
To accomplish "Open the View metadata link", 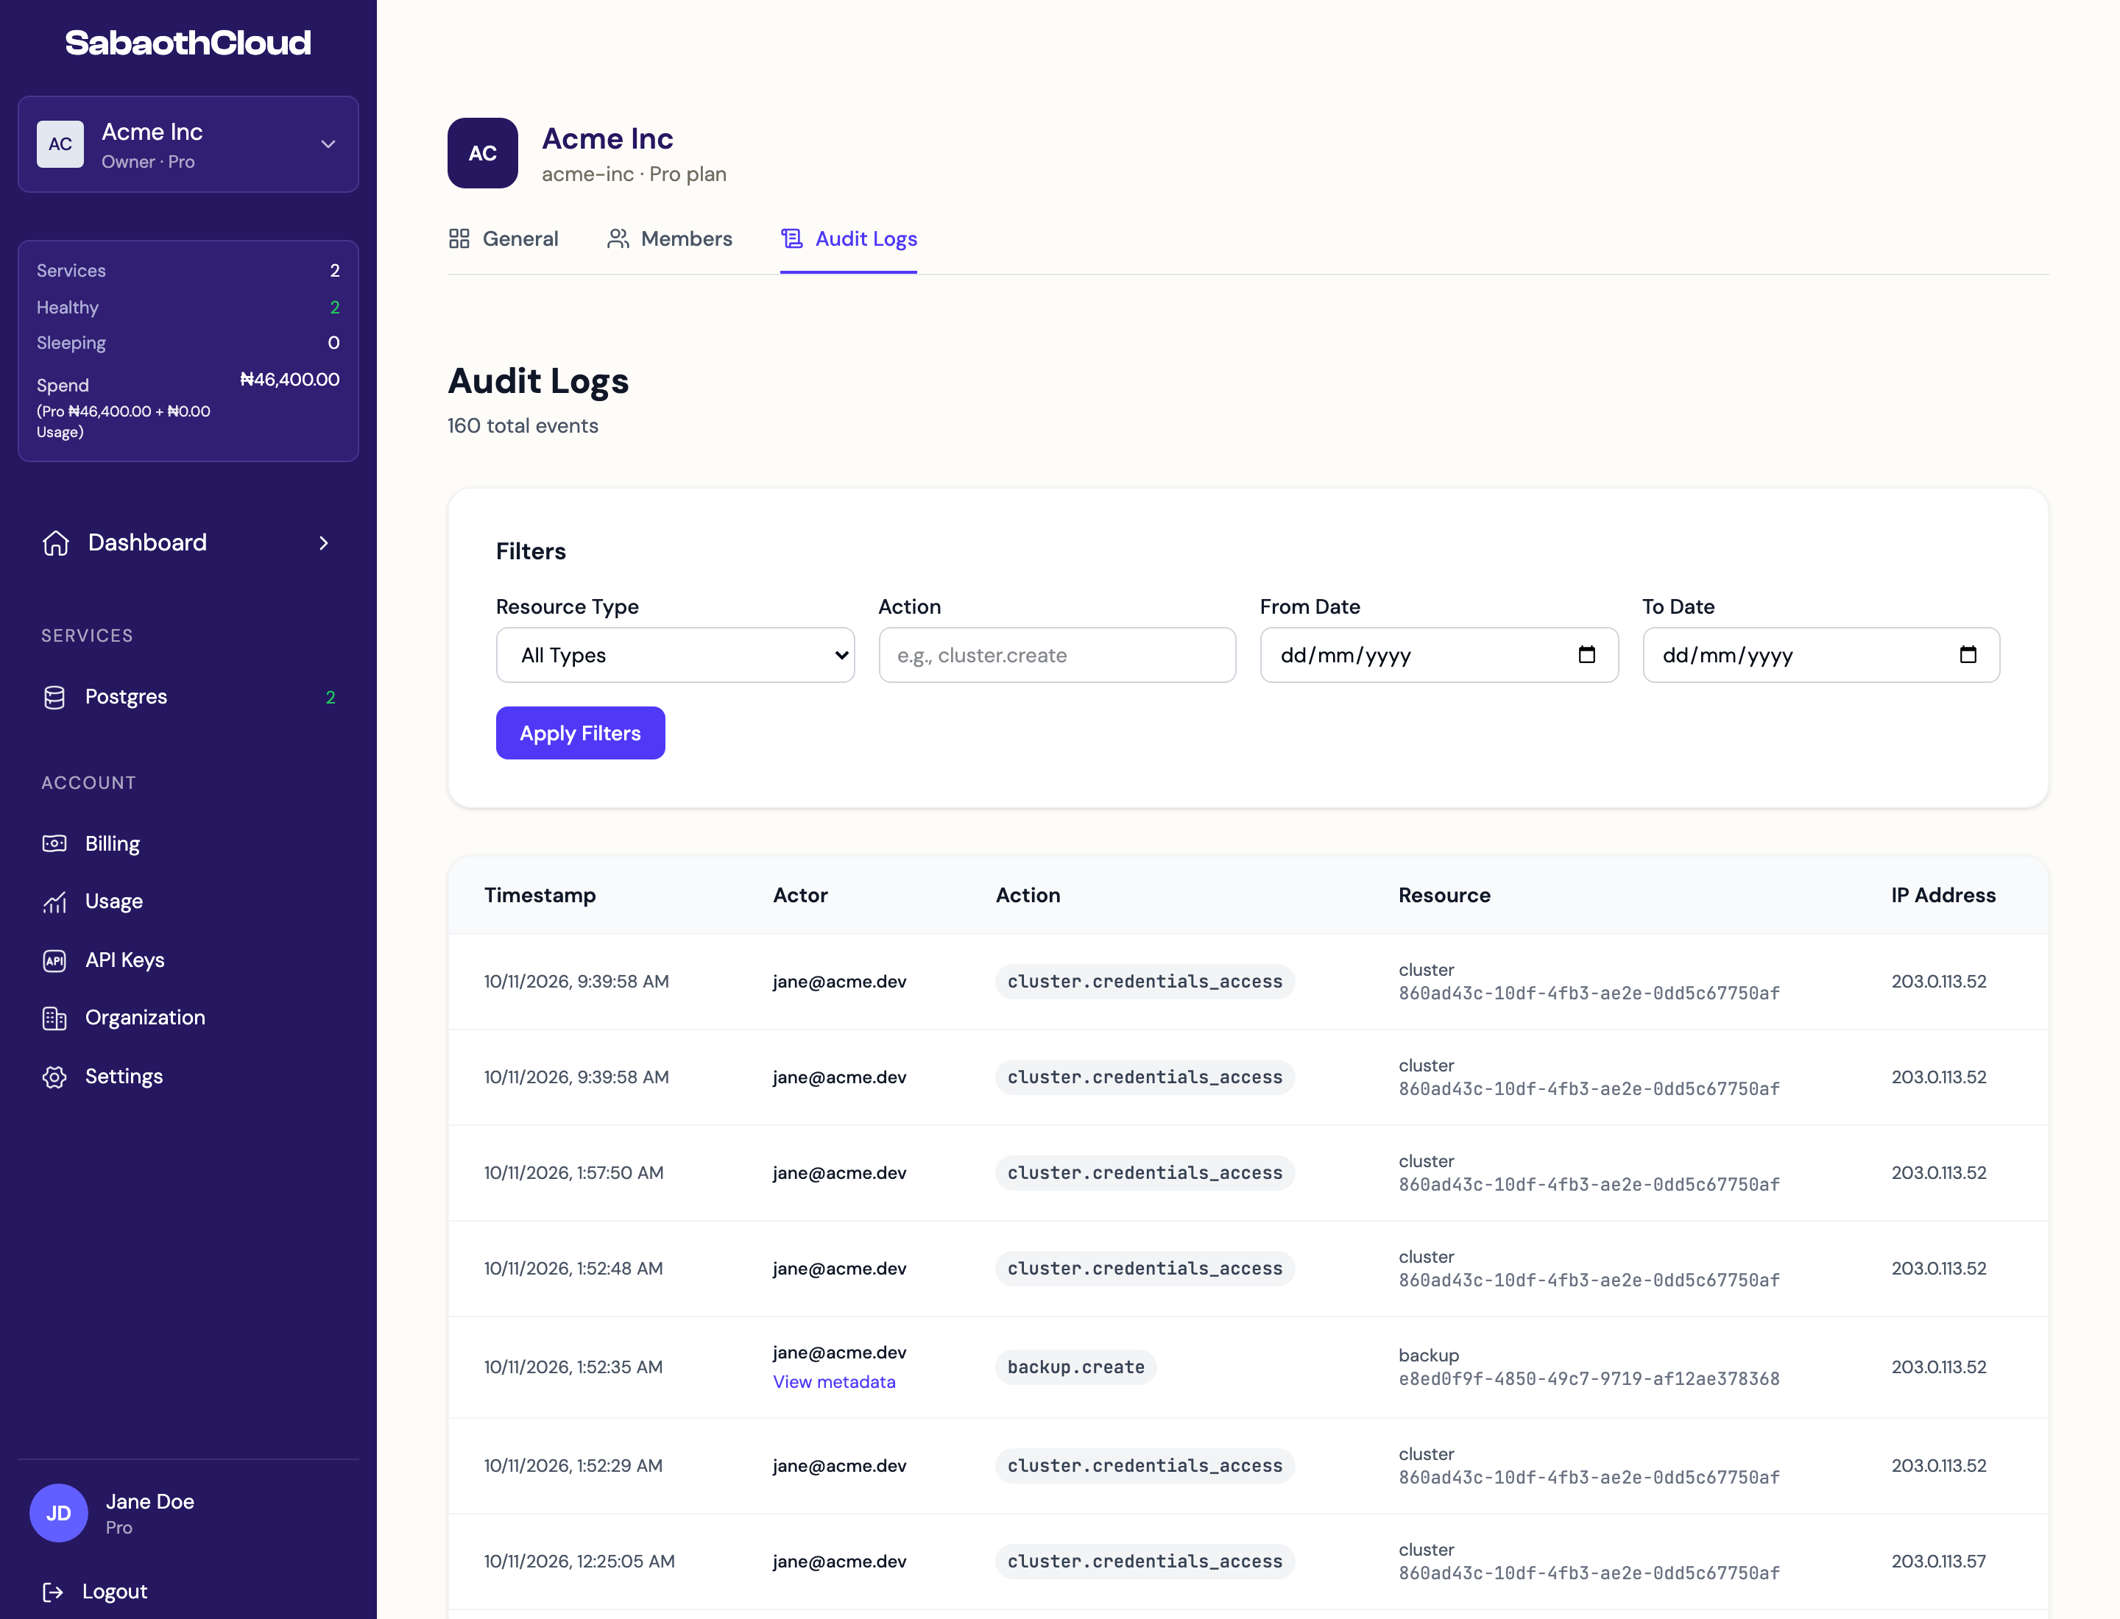I will pyautogui.click(x=834, y=1382).
